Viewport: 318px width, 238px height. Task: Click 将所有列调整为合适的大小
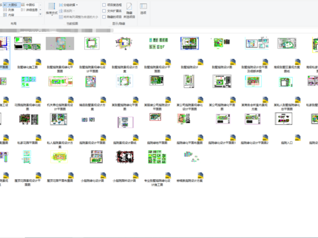[x=79, y=17]
